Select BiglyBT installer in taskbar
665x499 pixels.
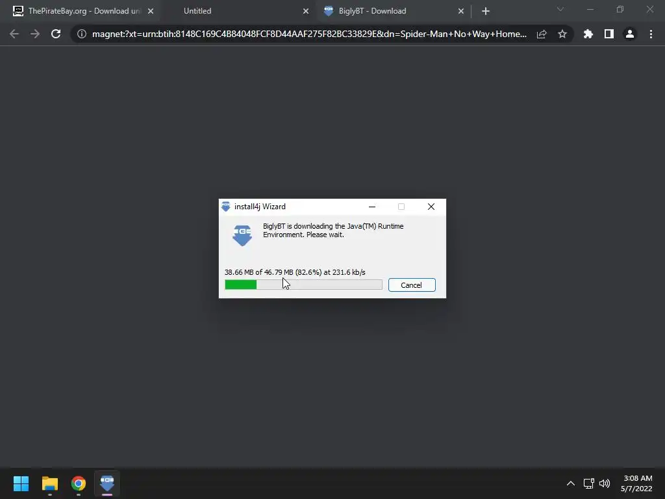(107, 483)
